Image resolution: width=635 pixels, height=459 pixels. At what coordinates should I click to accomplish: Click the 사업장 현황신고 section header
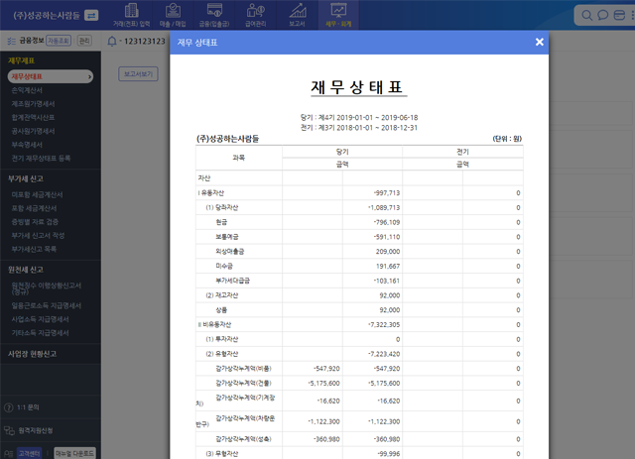click(x=32, y=354)
